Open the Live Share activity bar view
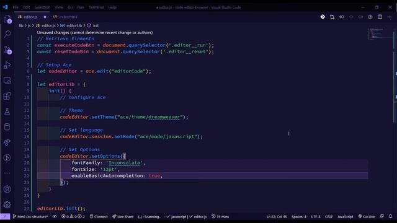Viewport: 397px width, 223px height. coord(7,142)
